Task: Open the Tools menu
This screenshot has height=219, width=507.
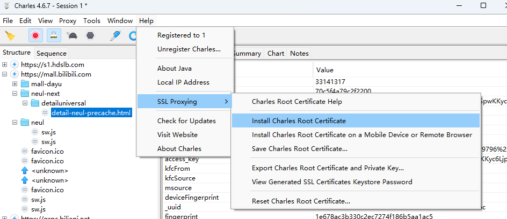Action: point(92,21)
